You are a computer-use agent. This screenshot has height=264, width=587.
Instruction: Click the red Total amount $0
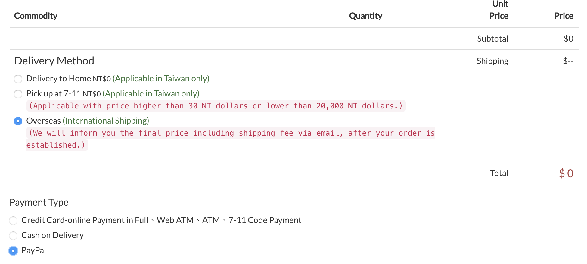pos(566,173)
